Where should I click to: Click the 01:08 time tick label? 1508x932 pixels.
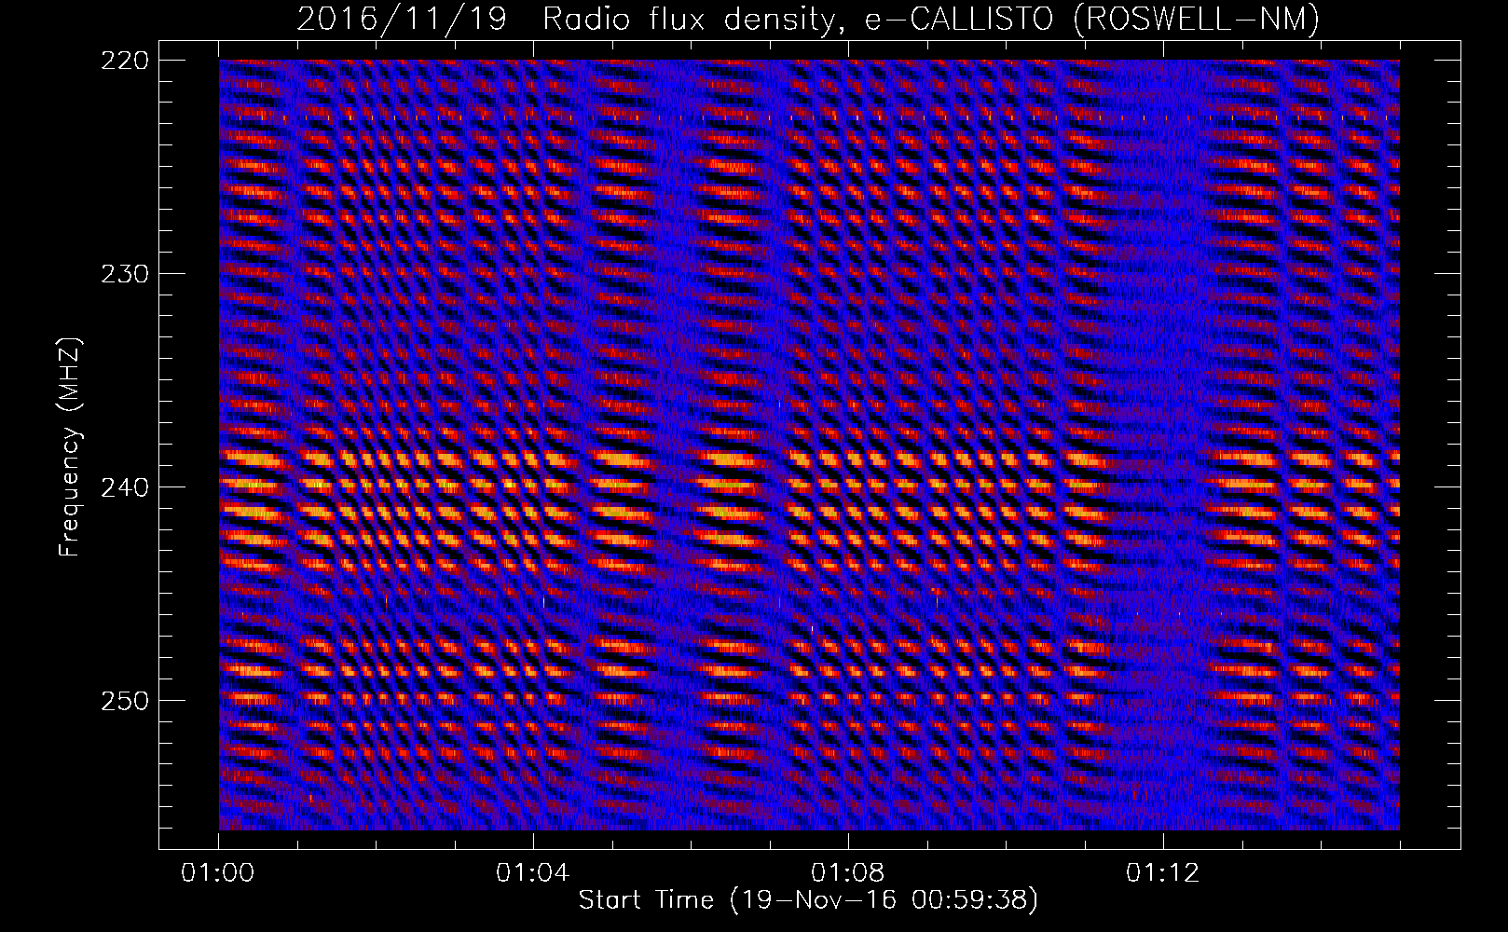click(848, 873)
